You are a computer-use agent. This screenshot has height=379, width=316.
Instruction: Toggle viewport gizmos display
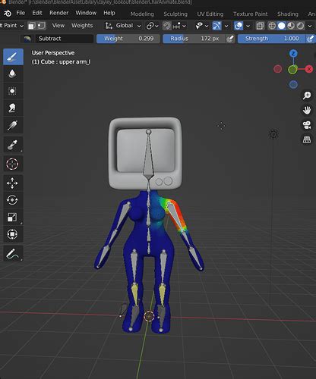[x=216, y=26]
